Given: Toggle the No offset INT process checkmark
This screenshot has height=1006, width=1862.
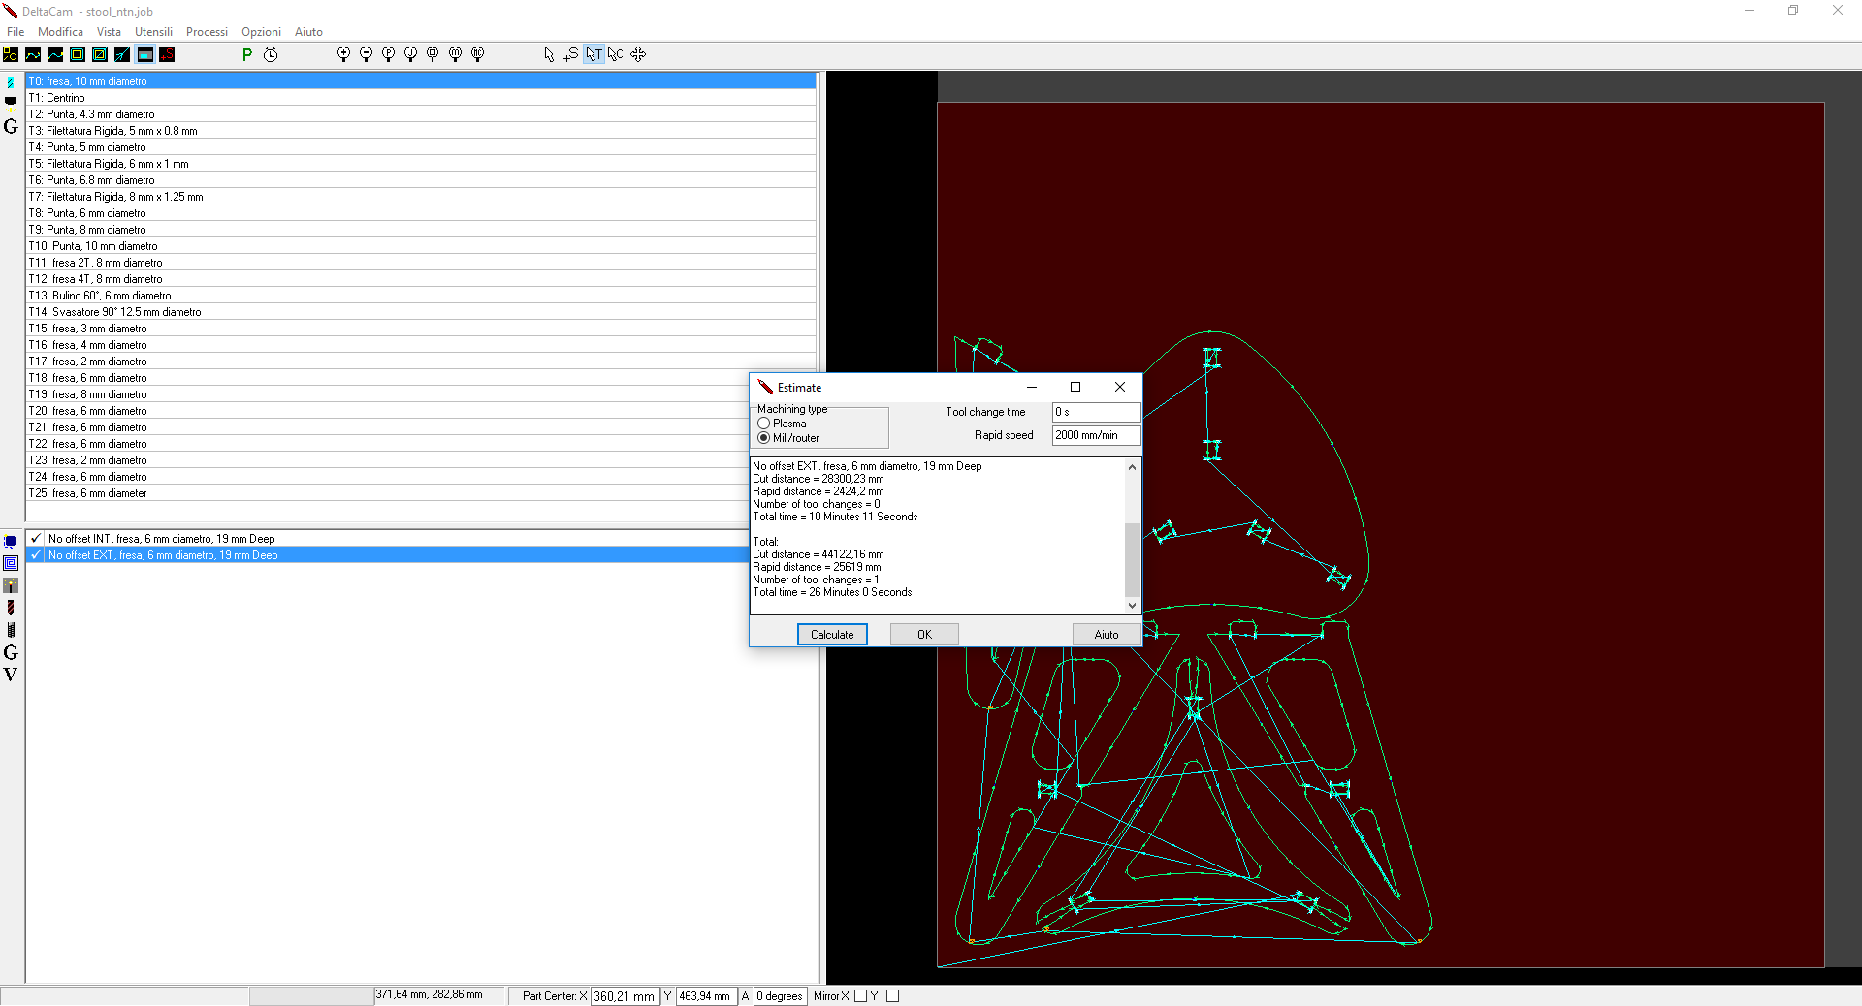Looking at the screenshot, I should (x=36, y=539).
